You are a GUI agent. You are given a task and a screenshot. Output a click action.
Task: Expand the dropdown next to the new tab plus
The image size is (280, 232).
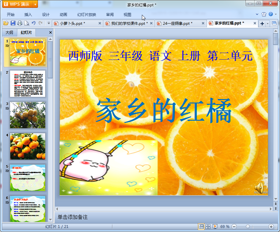coord(267,24)
